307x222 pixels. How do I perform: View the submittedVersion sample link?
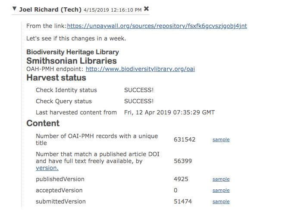221,202
